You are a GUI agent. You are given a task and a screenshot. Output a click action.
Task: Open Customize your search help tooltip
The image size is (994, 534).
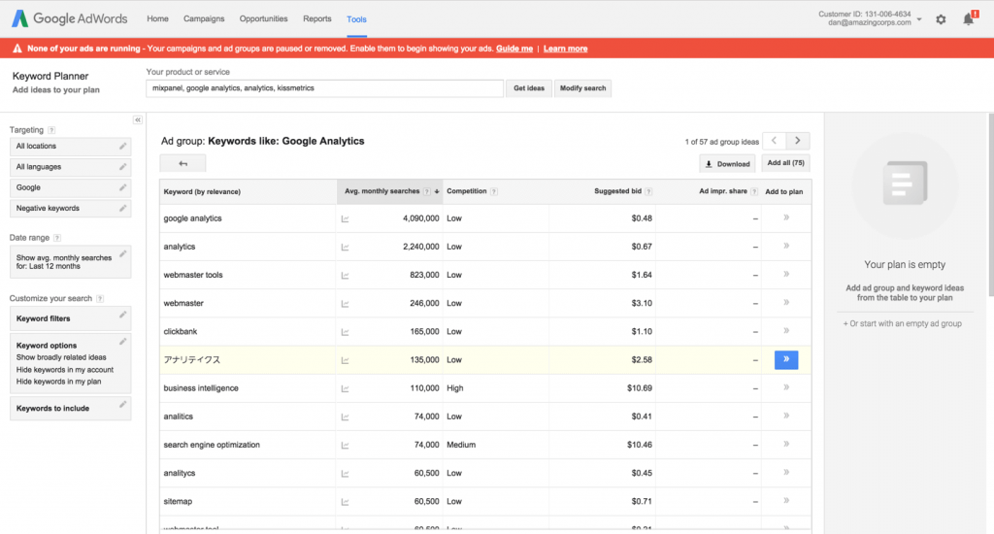100,299
